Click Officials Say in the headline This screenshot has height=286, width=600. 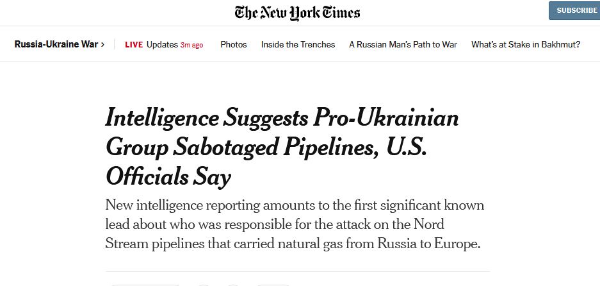(x=168, y=177)
